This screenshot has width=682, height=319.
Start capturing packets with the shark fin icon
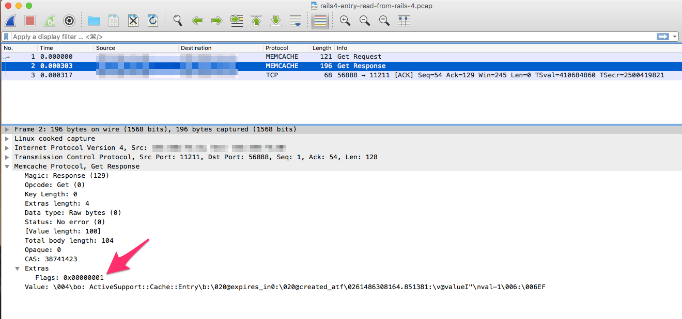10,21
